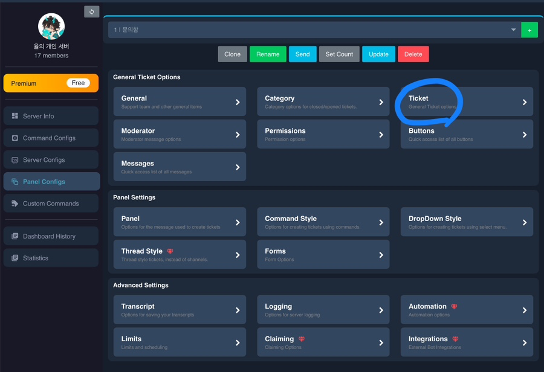
Task: Click the Dashboard History icon
Action: [x=15, y=236]
